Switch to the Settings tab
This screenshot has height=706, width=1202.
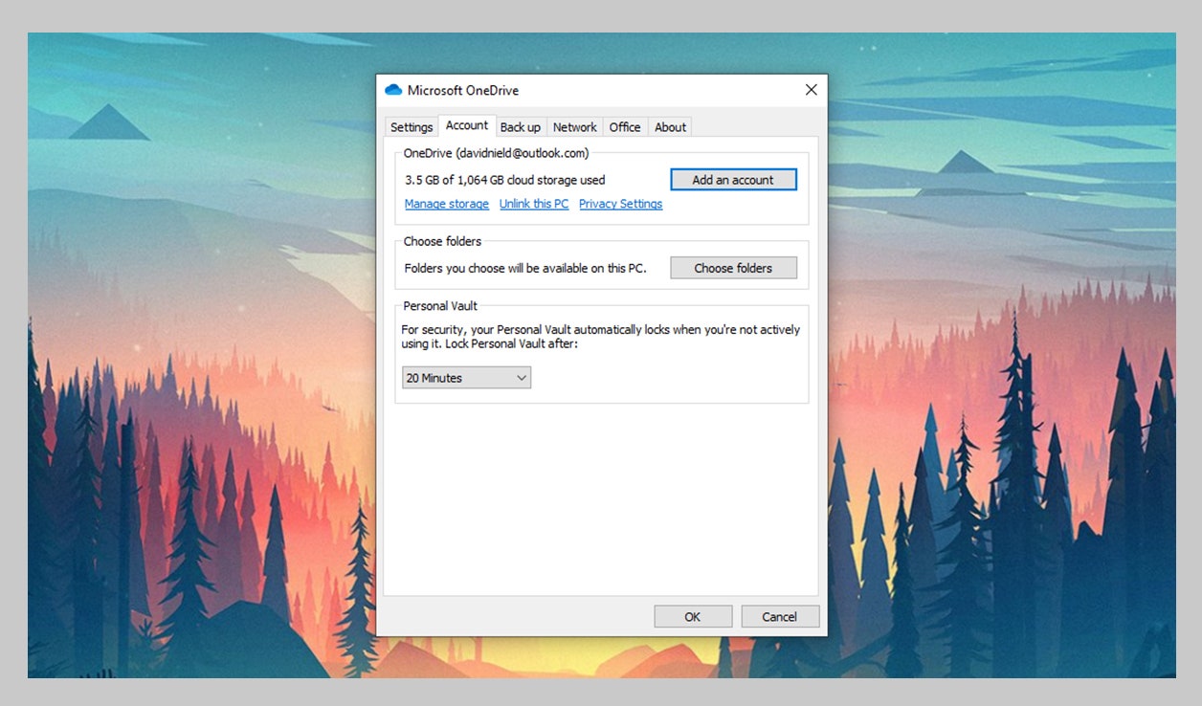pyautogui.click(x=412, y=127)
